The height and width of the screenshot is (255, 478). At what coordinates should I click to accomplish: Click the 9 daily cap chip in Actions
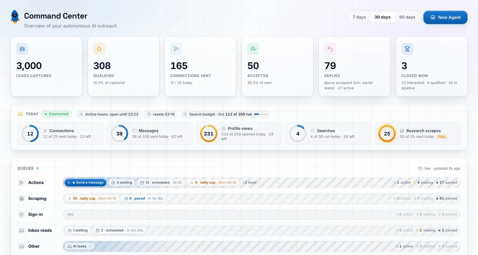click(x=213, y=183)
